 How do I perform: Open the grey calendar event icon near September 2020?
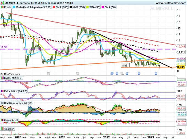pyautogui.click(x=49, y=74)
